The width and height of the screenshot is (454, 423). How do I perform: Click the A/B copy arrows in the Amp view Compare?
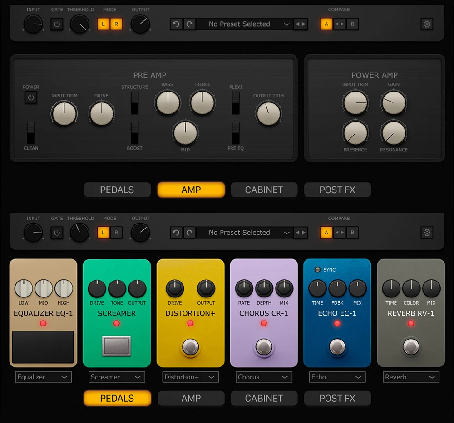pos(339,24)
